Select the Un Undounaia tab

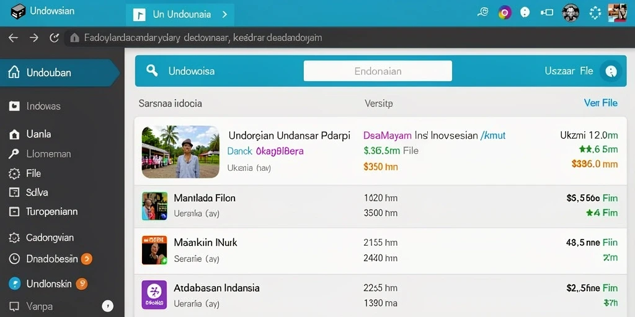coord(180,15)
